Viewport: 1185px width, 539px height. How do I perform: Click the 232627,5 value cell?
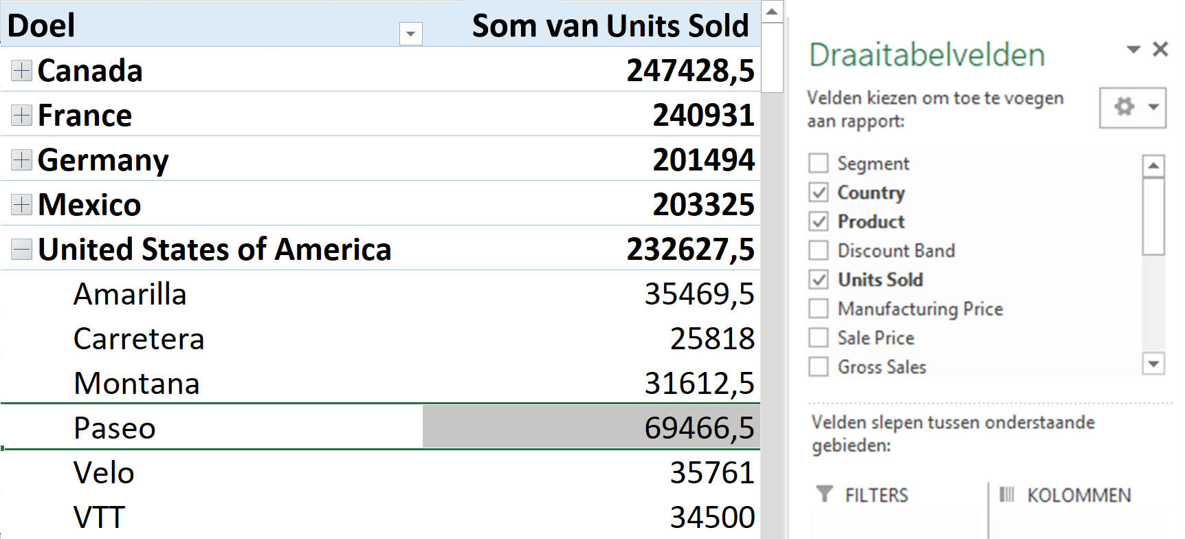[x=592, y=249]
